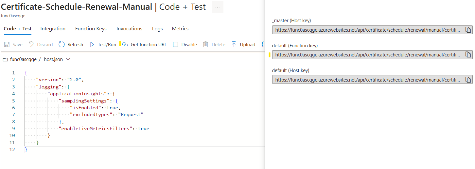Copy the default function key URL
The width and height of the screenshot is (475, 169).
coord(468,55)
